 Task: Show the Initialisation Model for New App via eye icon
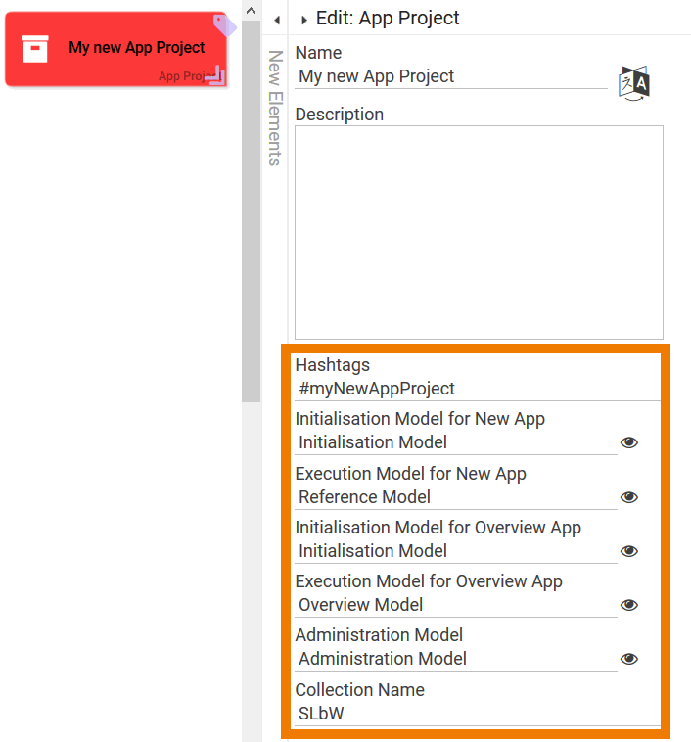pos(629,443)
